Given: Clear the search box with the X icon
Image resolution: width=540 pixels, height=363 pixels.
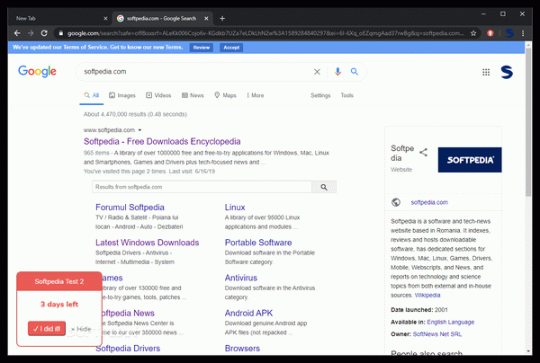Looking at the screenshot, I should [317, 72].
